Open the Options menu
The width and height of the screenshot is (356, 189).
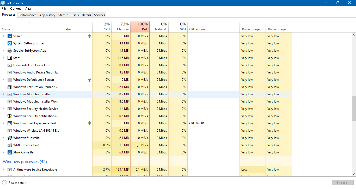16,9
